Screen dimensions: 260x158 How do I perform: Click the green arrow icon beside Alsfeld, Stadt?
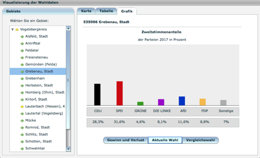22,36
